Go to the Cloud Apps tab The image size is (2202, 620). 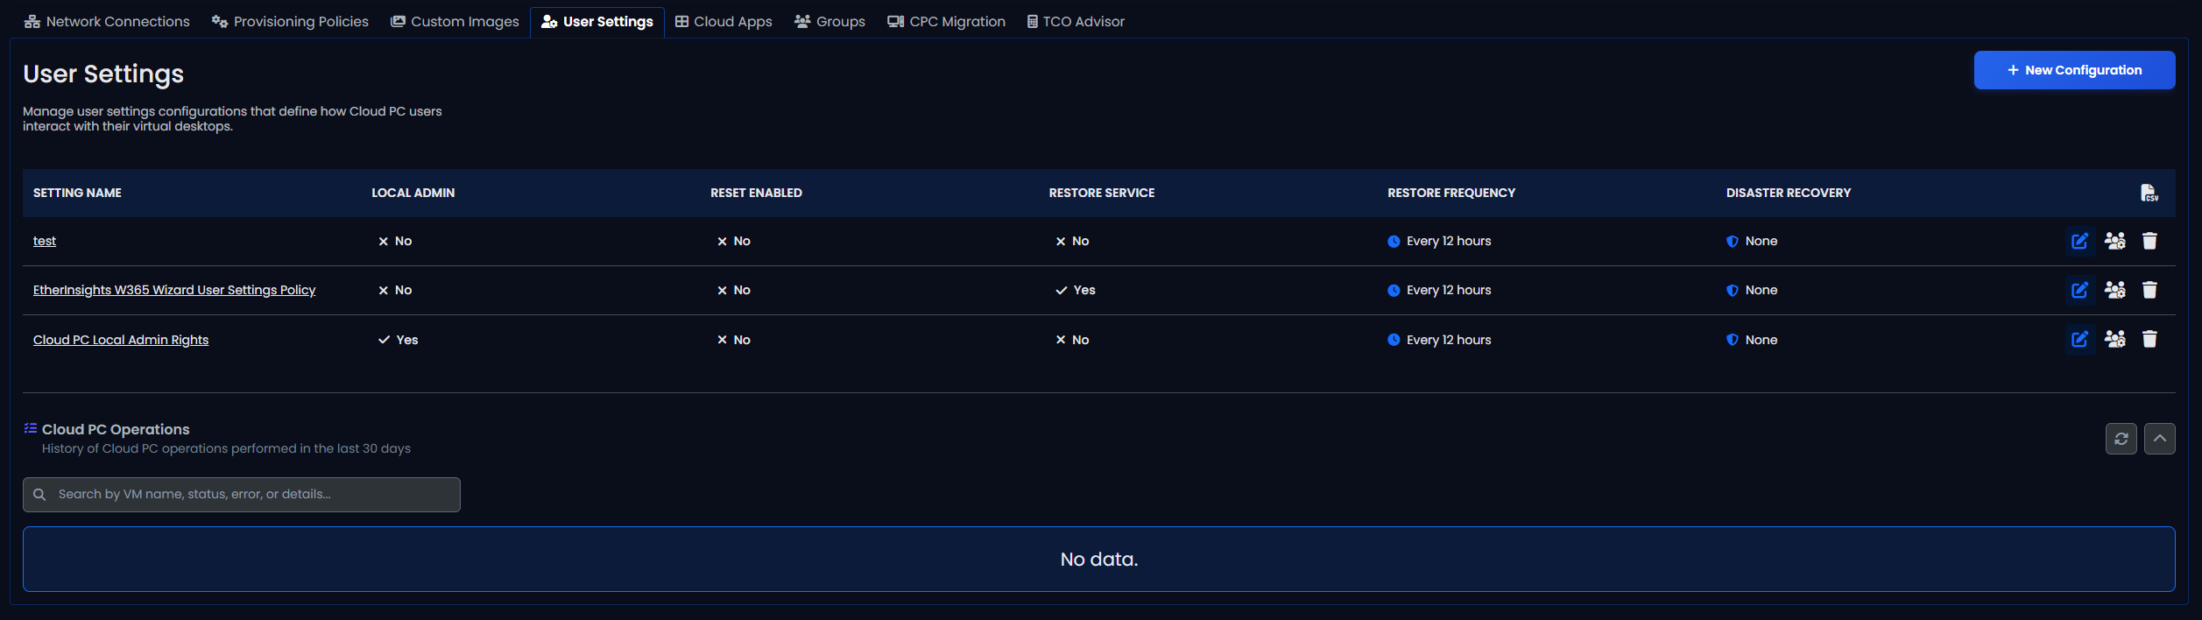coord(723,21)
